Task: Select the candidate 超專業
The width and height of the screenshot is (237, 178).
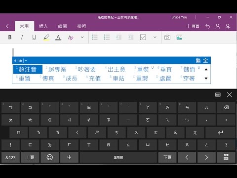Action: point(57,69)
